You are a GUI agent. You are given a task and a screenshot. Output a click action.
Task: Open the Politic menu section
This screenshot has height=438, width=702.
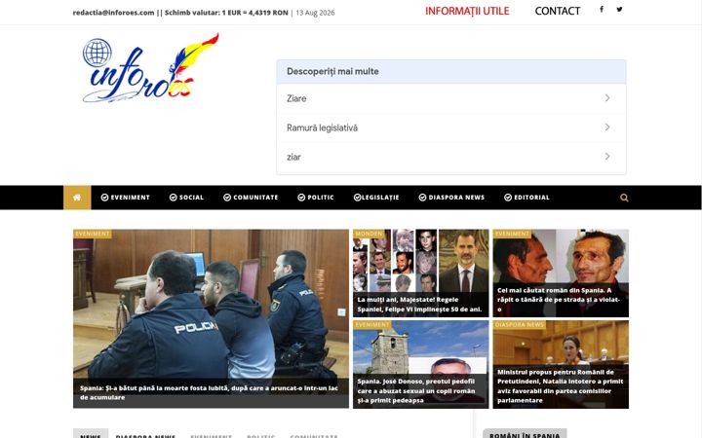pos(316,198)
